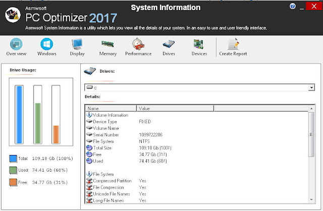Click the Compressed Partition Yes value

coord(142,181)
